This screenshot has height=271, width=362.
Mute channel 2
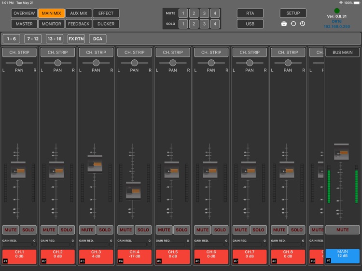[x=49, y=230]
